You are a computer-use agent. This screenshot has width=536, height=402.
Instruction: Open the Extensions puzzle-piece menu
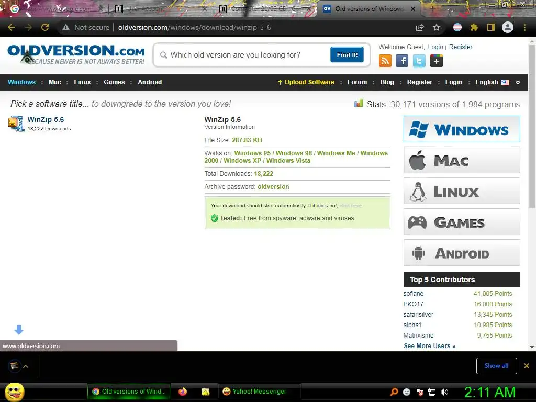[x=474, y=27]
